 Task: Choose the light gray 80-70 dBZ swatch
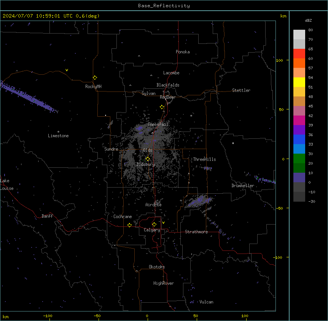click(x=299, y=35)
